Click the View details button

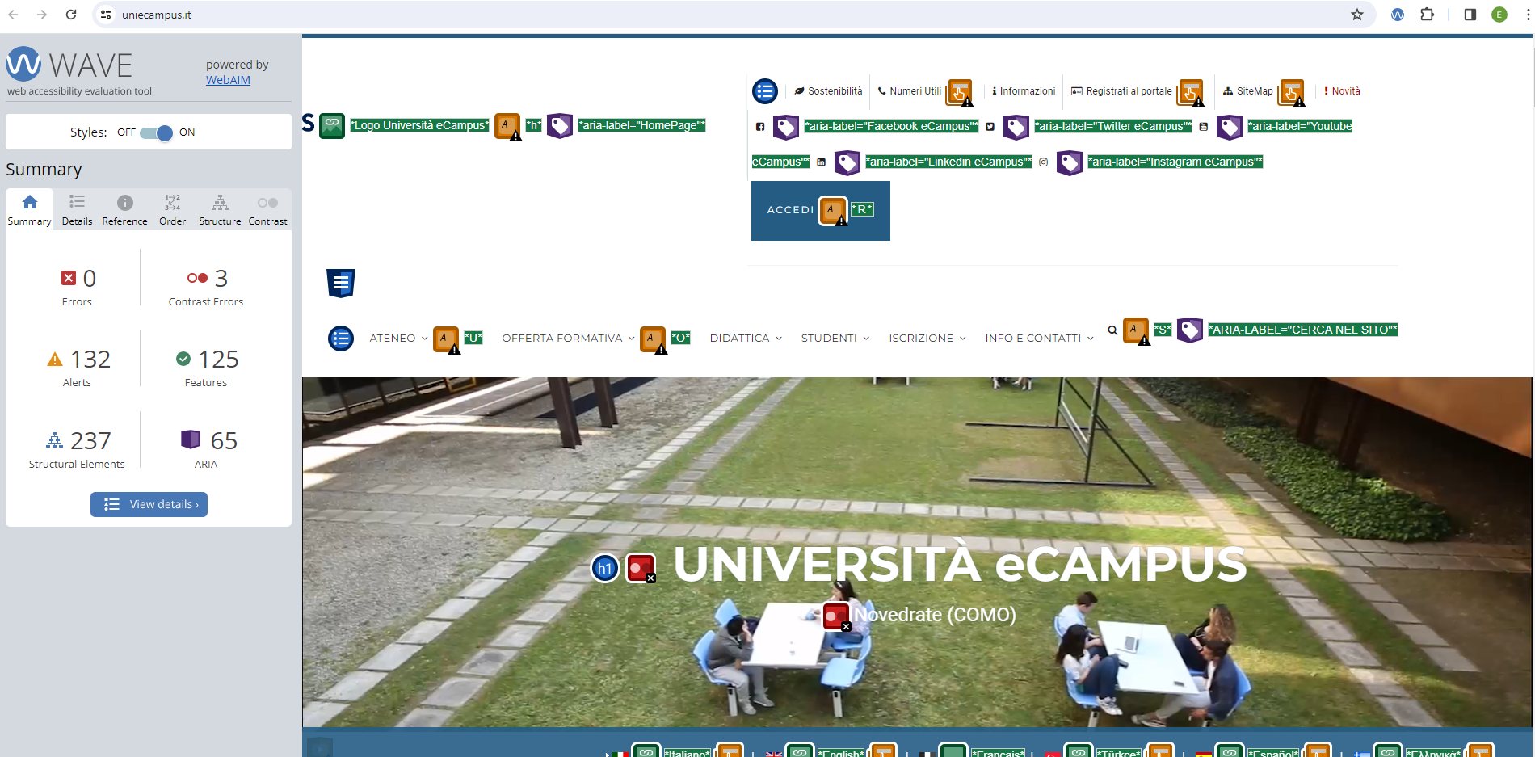(x=149, y=504)
